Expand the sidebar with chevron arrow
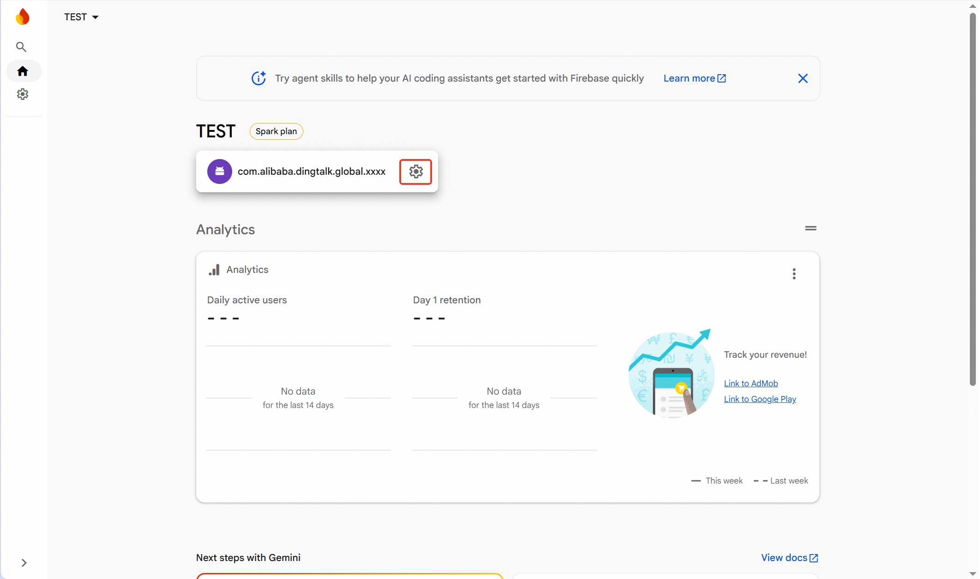The width and height of the screenshot is (980, 579). [24, 563]
